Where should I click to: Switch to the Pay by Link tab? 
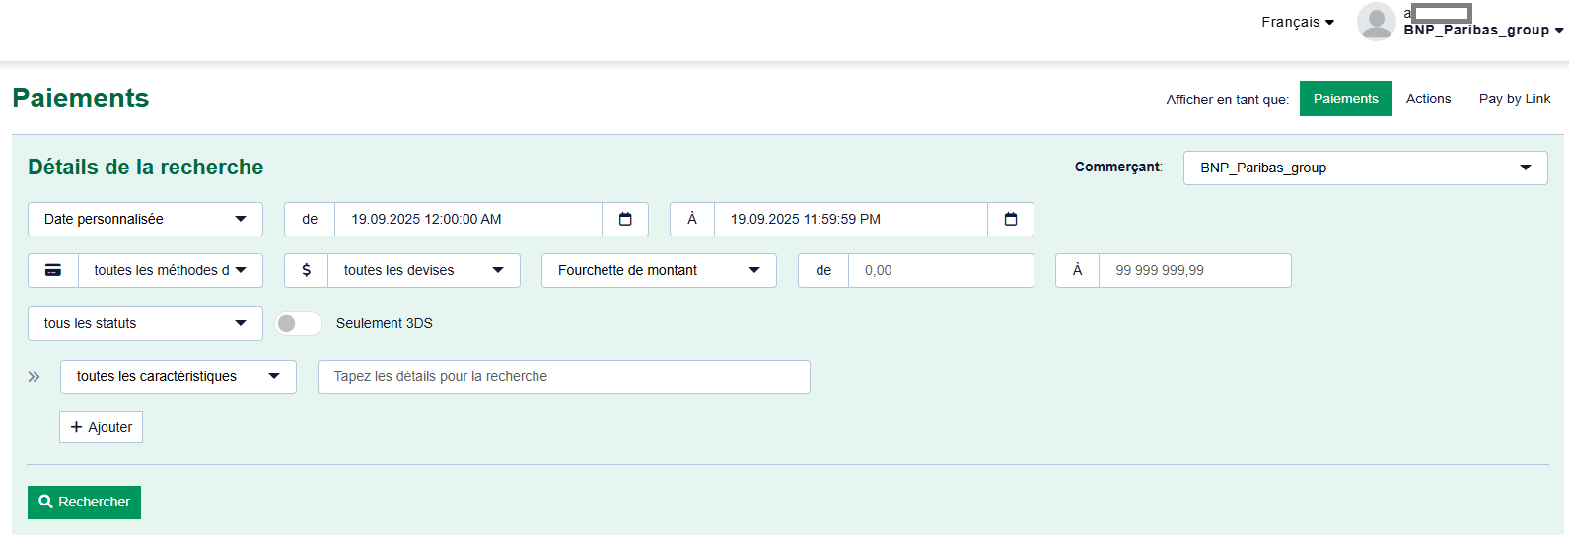click(x=1514, y=99)
